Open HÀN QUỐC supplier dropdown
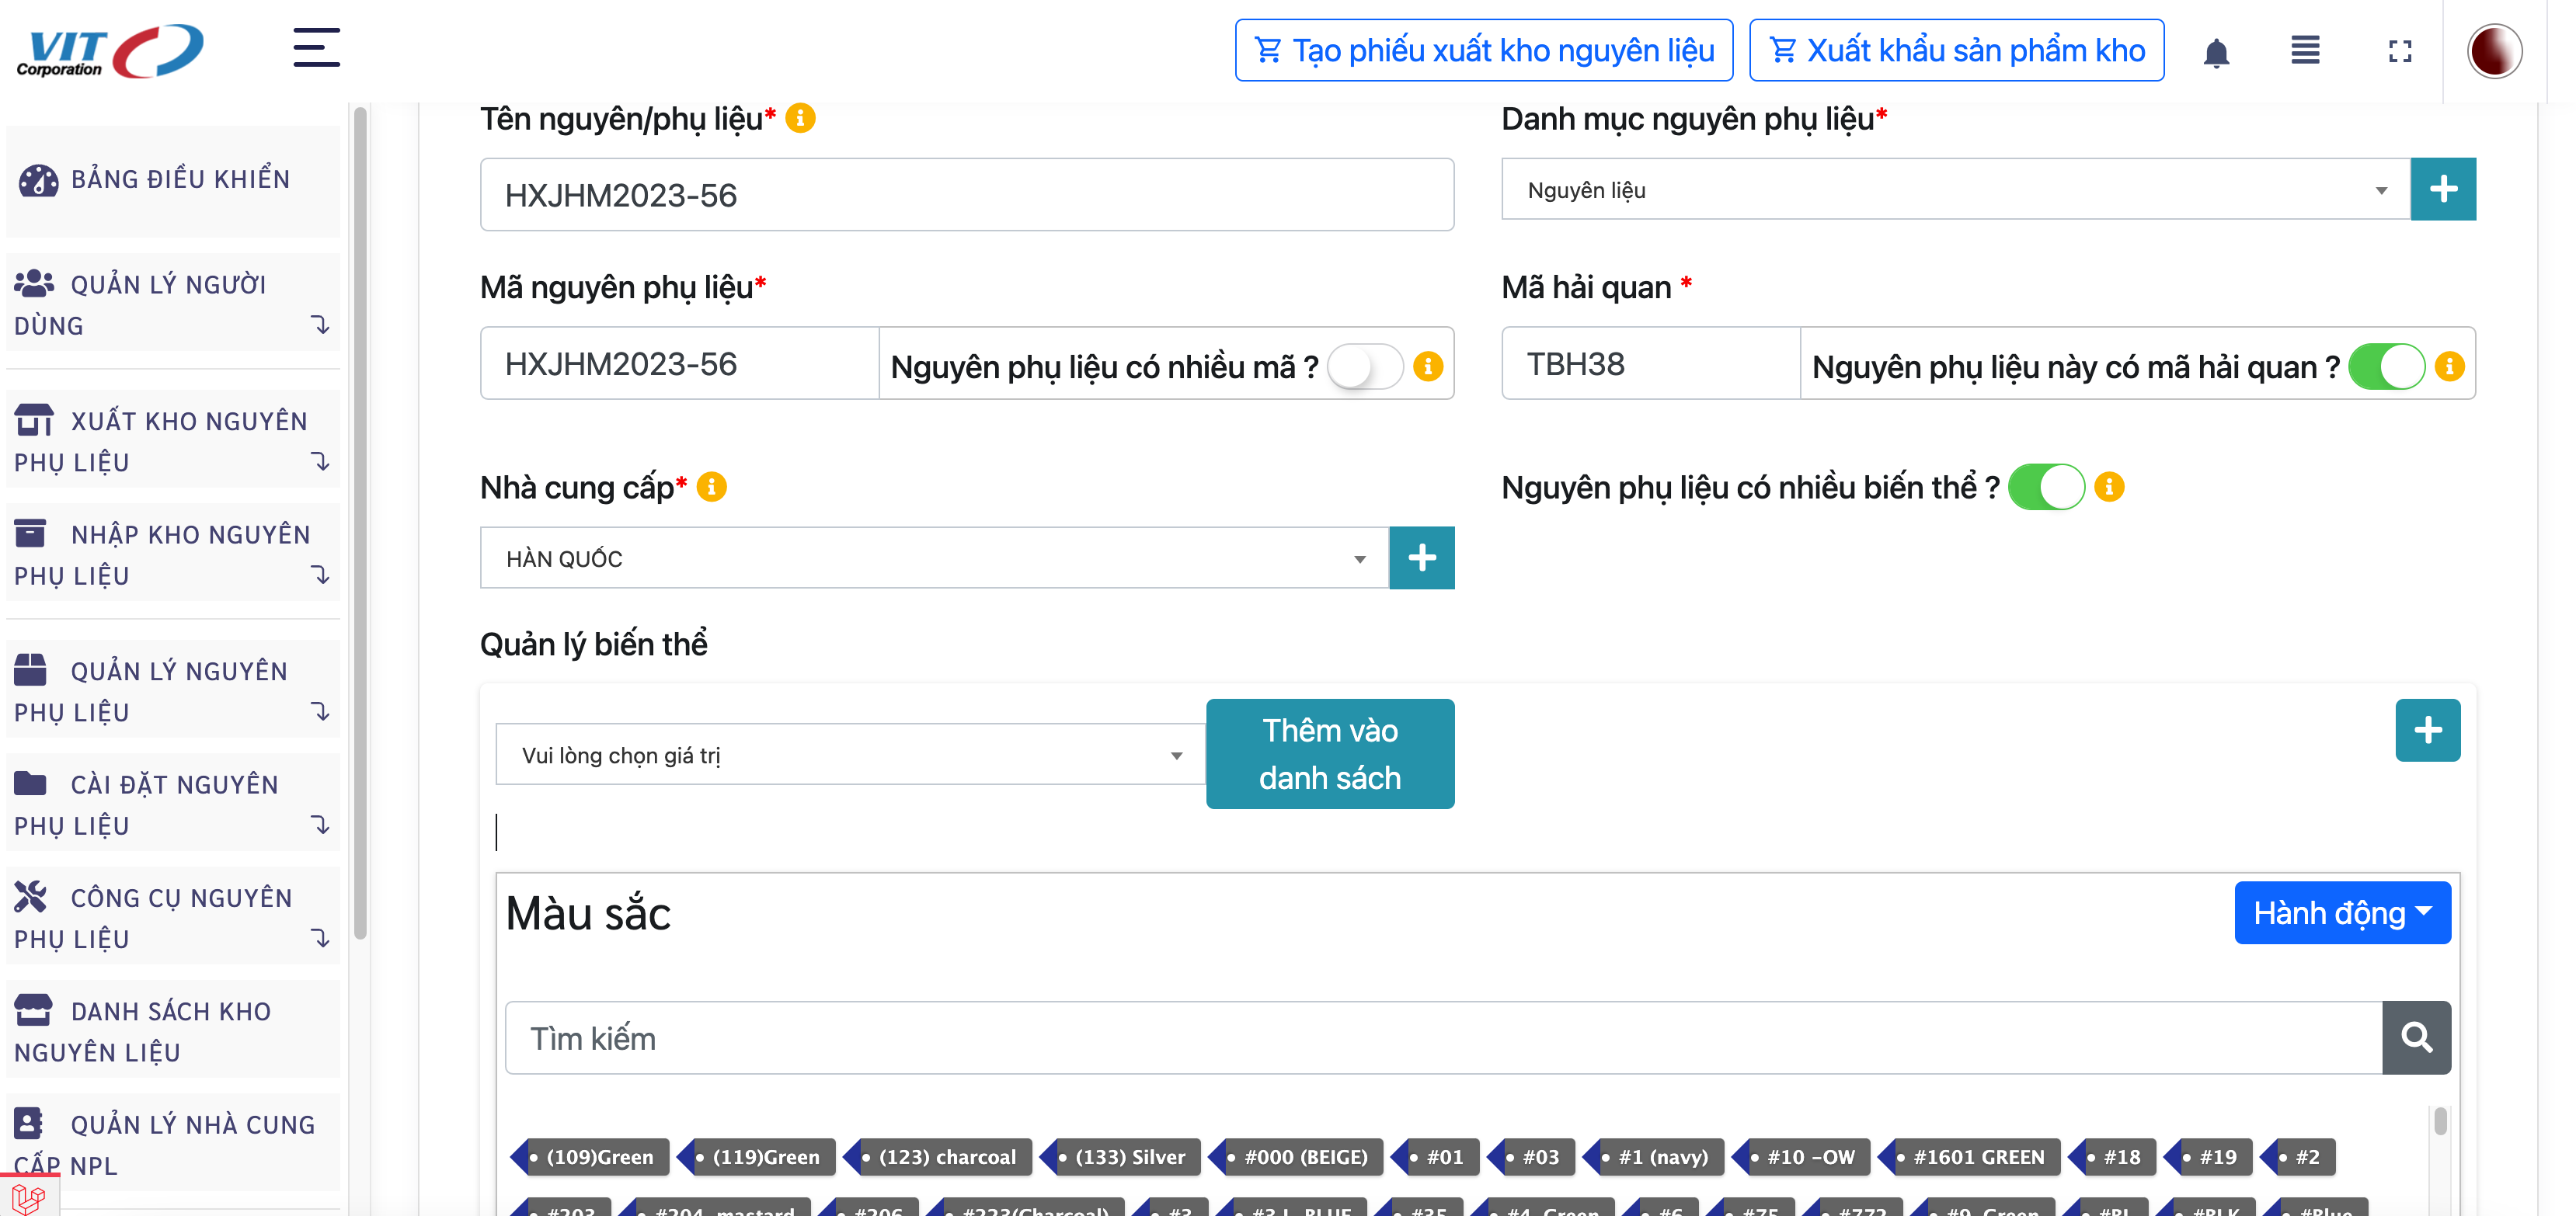2576x1216 pixels. (x=934, y=558)
